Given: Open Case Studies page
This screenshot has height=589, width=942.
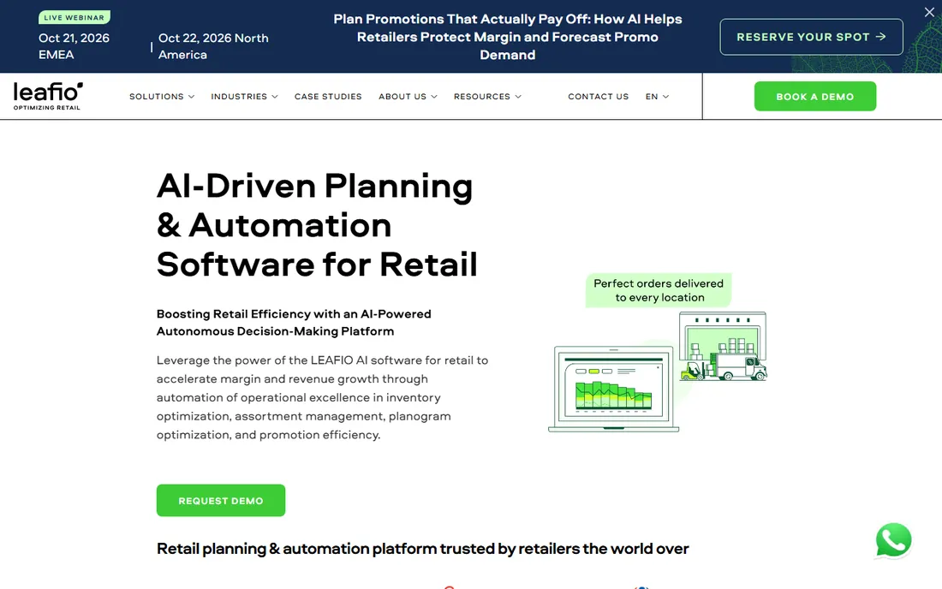Looking at the screenshot, I should (x=328, y=97).
